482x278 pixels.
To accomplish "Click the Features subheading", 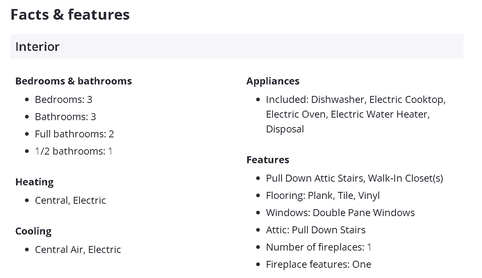I will [268, 160].
